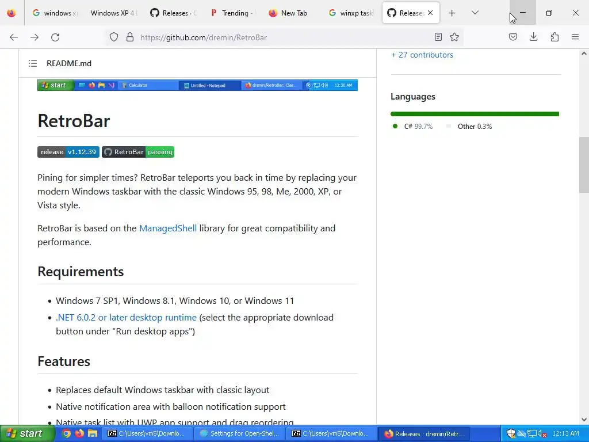Click the vertical scrollbar thumb
589x442 pixels.
(584, 165)
